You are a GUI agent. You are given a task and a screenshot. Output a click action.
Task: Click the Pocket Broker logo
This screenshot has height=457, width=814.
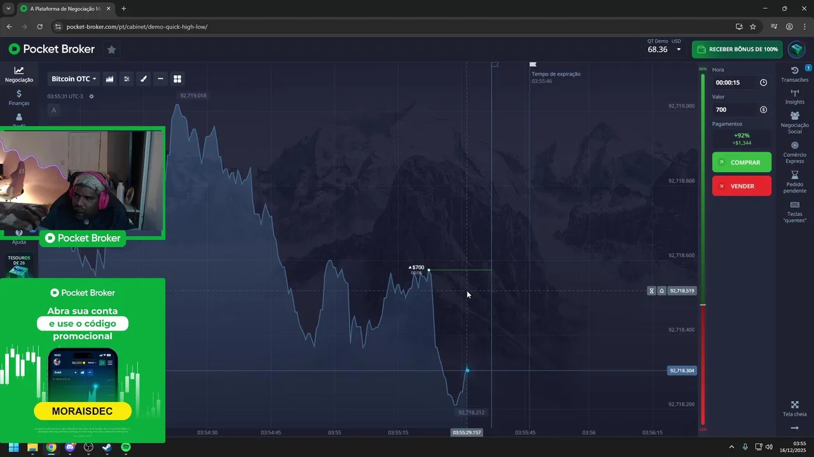52,49
